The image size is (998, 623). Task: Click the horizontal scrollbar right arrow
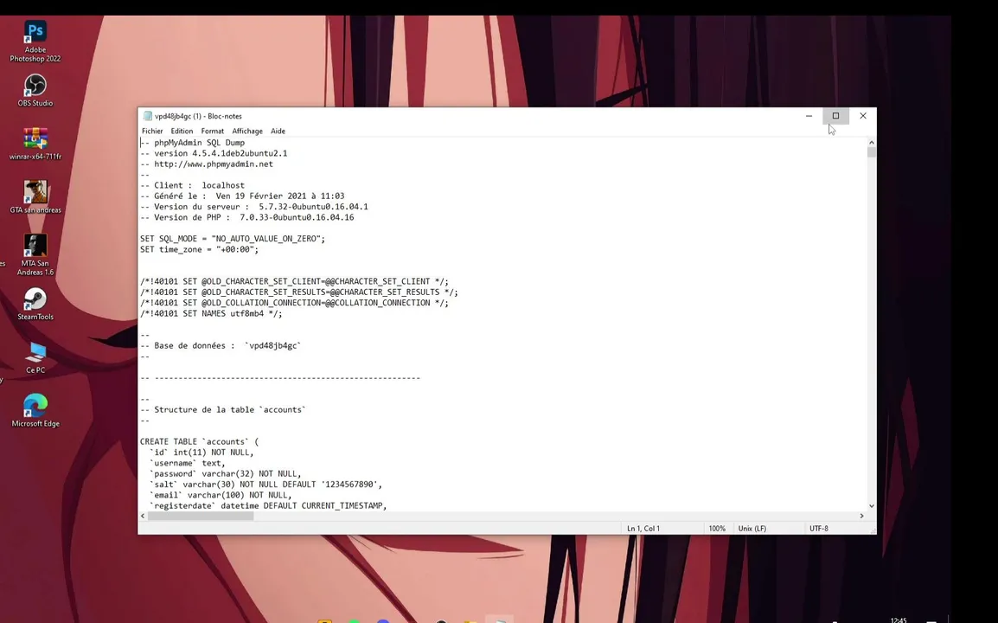pos(862,516)
